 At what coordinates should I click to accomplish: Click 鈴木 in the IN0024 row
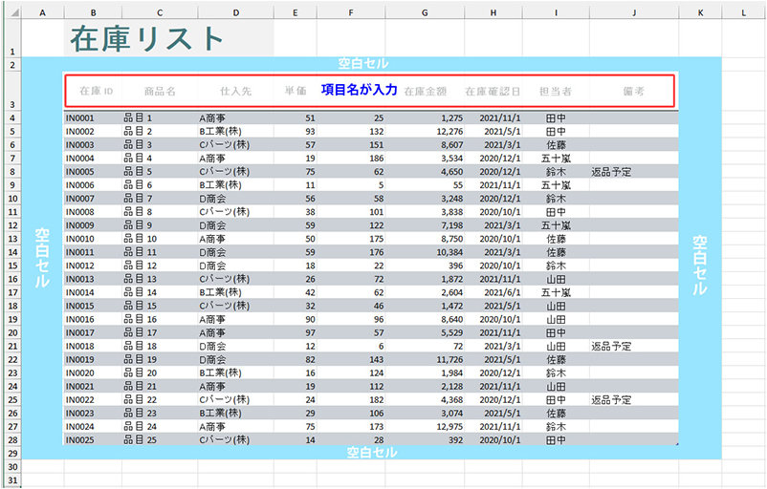point(556,427)
